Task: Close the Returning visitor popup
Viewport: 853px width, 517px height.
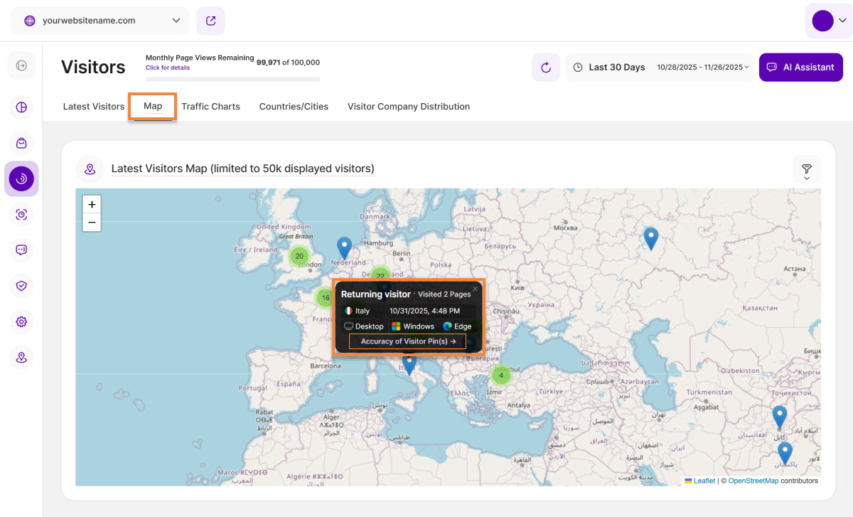Action: point(476,289)
